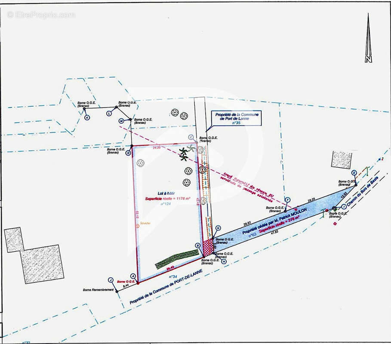Select circled boundary marker E

point(354,173)
